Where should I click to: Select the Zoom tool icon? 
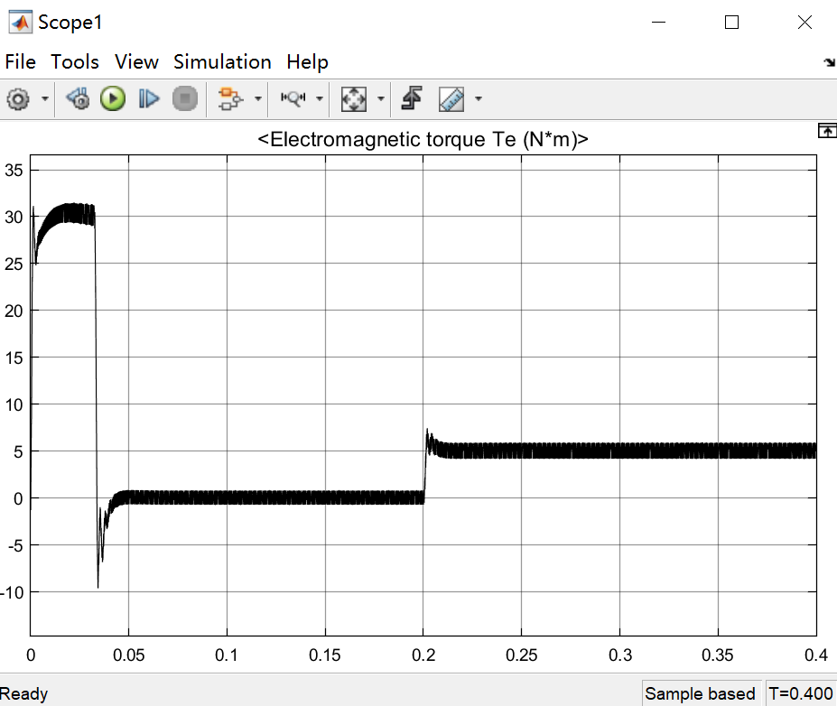coord(293,98)
